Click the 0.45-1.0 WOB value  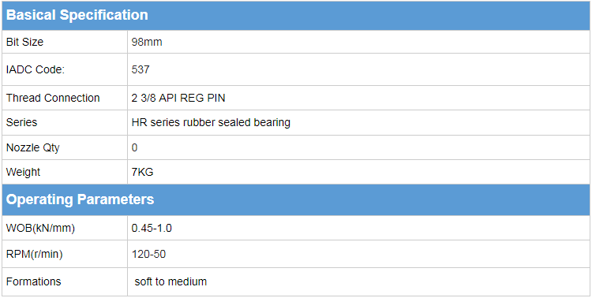point(152,228)
